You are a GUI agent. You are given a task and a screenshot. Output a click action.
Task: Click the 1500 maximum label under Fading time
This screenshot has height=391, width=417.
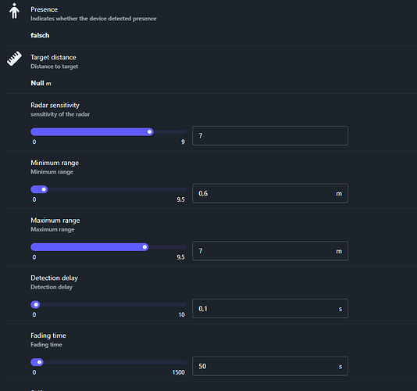point(179,372)
